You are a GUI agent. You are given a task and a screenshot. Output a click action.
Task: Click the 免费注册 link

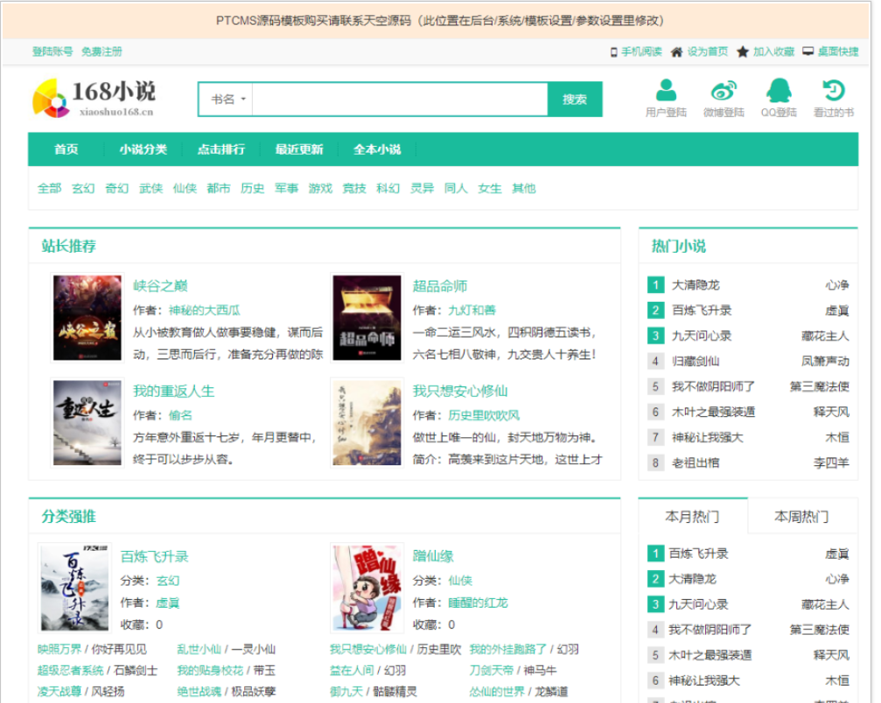101,52
